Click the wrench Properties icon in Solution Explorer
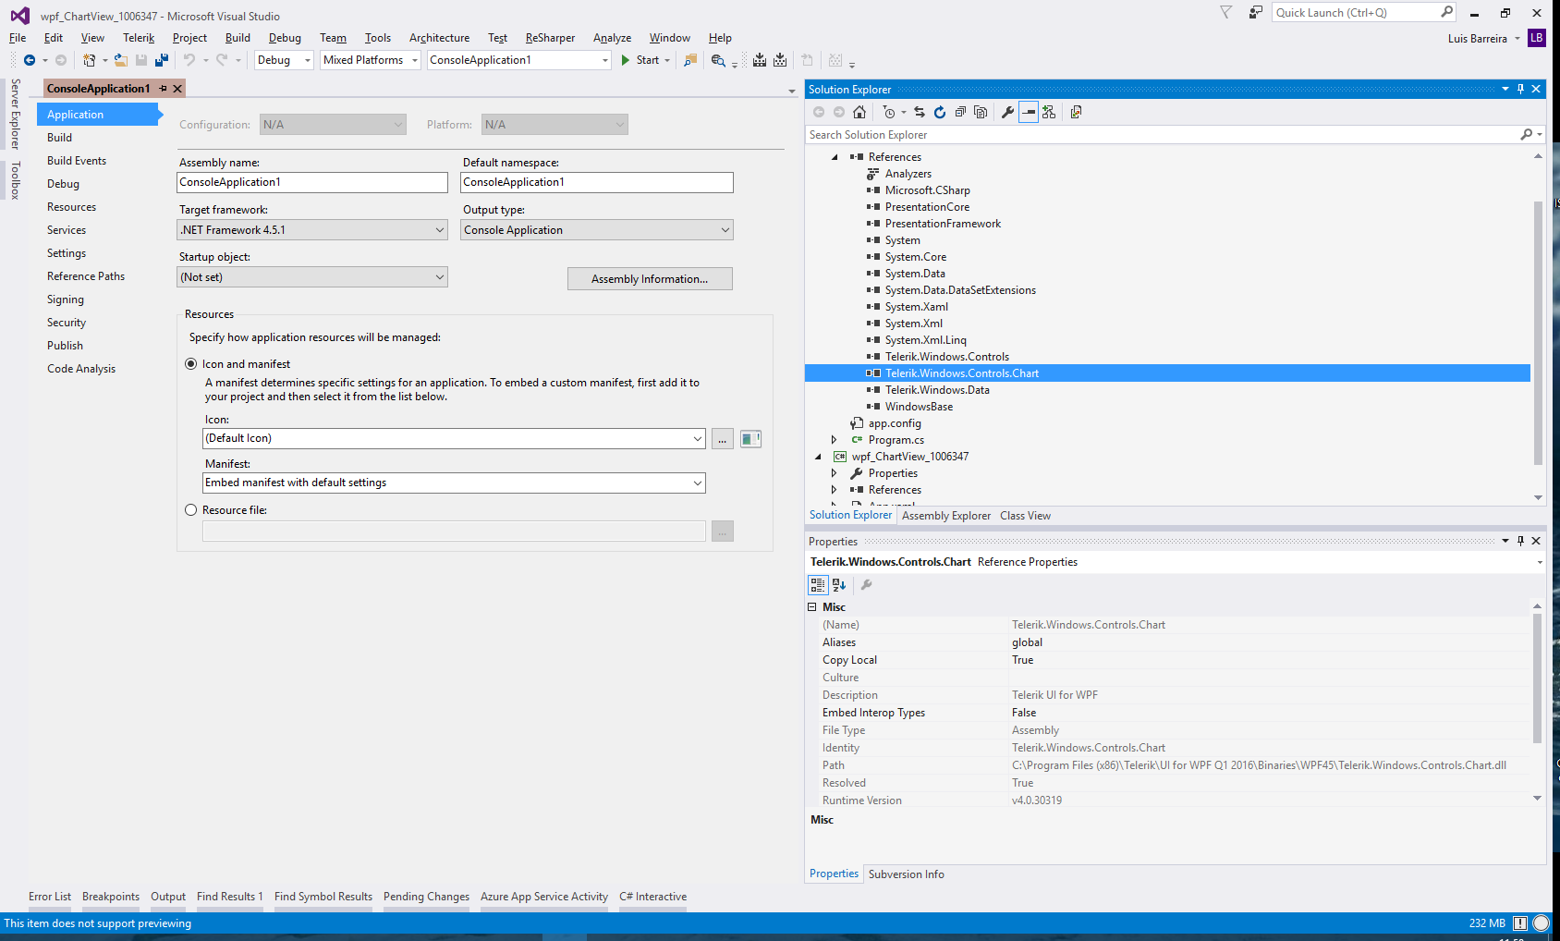This screenshot has height=941, width=1560. 1007,112
